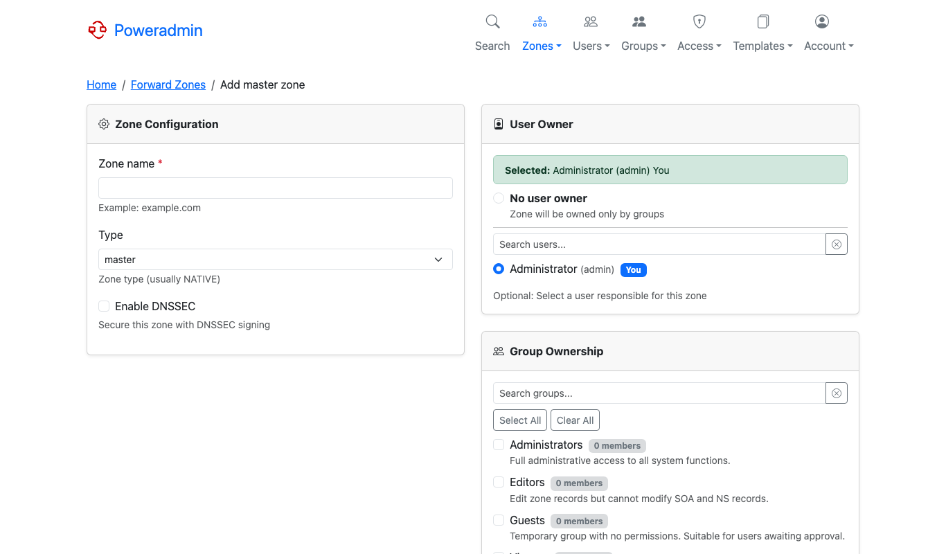
Task: Follow the Home breadcrumb link
Action: coord(101,84)
